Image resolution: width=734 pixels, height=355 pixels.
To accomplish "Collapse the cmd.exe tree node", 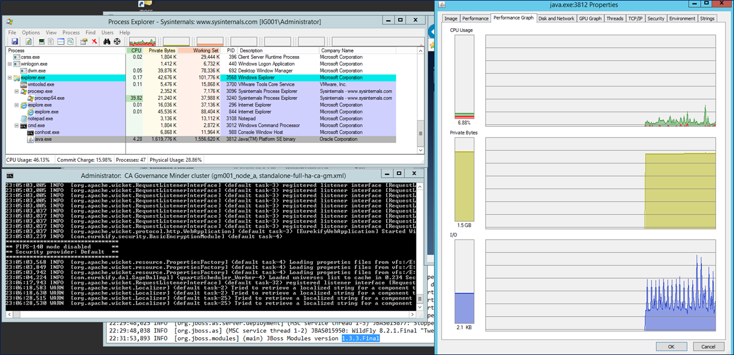I will pyautogui.click(x=17, y=126).
